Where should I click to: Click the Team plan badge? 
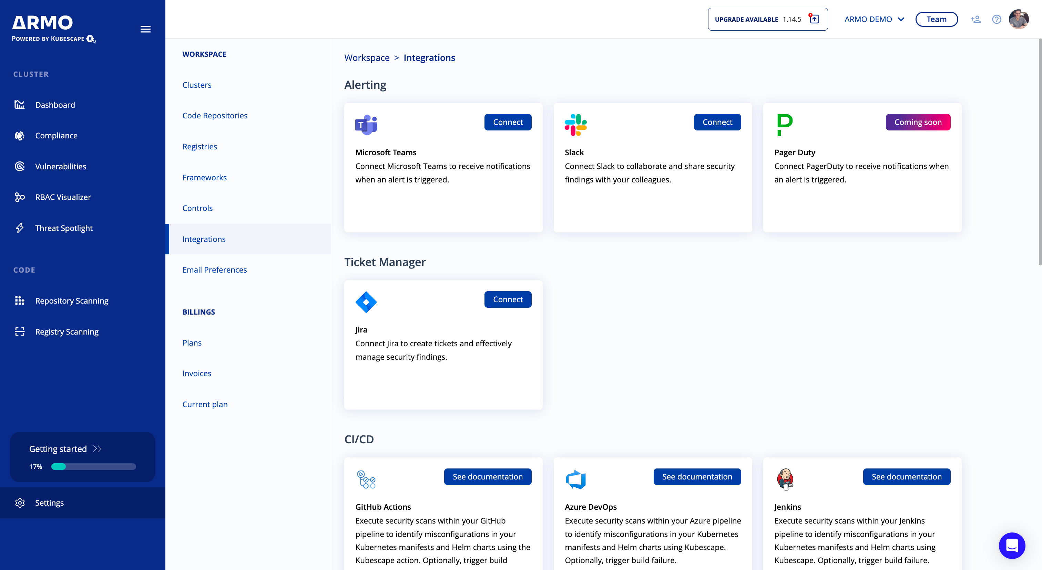pyautogui.click(x=936, y=19)
